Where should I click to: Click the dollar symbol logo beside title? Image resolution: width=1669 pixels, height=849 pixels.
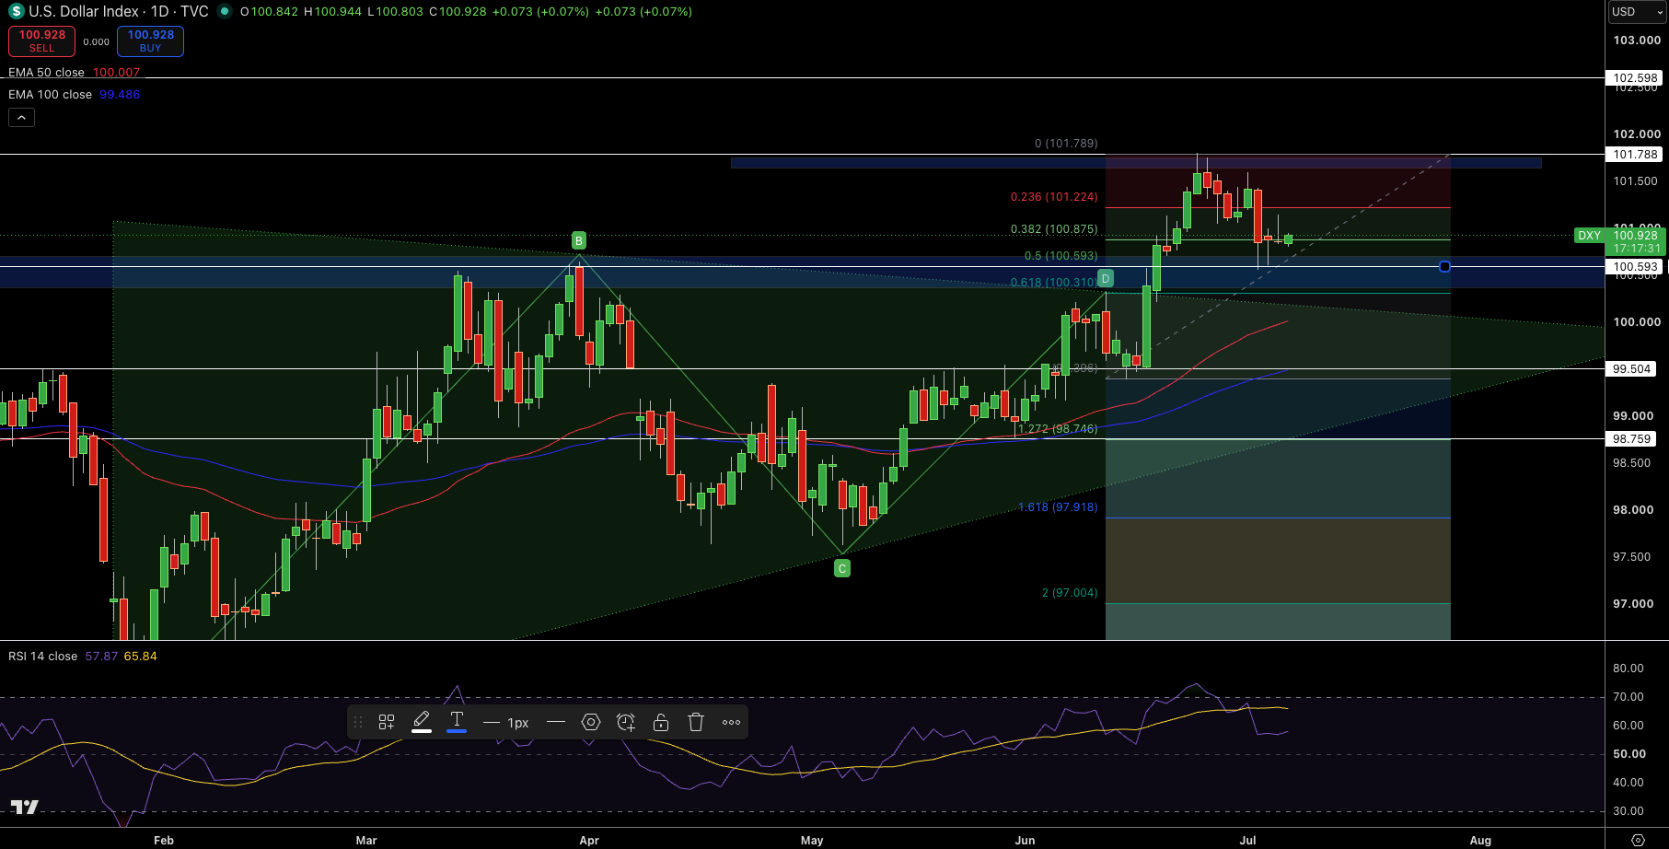point(16,12)
